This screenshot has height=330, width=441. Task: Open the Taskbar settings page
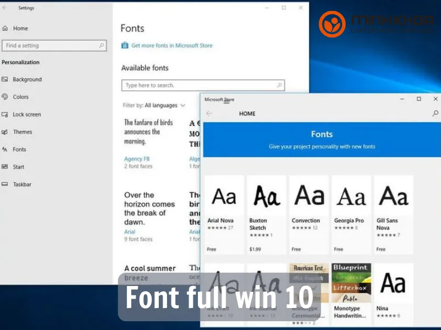(22, 184)
